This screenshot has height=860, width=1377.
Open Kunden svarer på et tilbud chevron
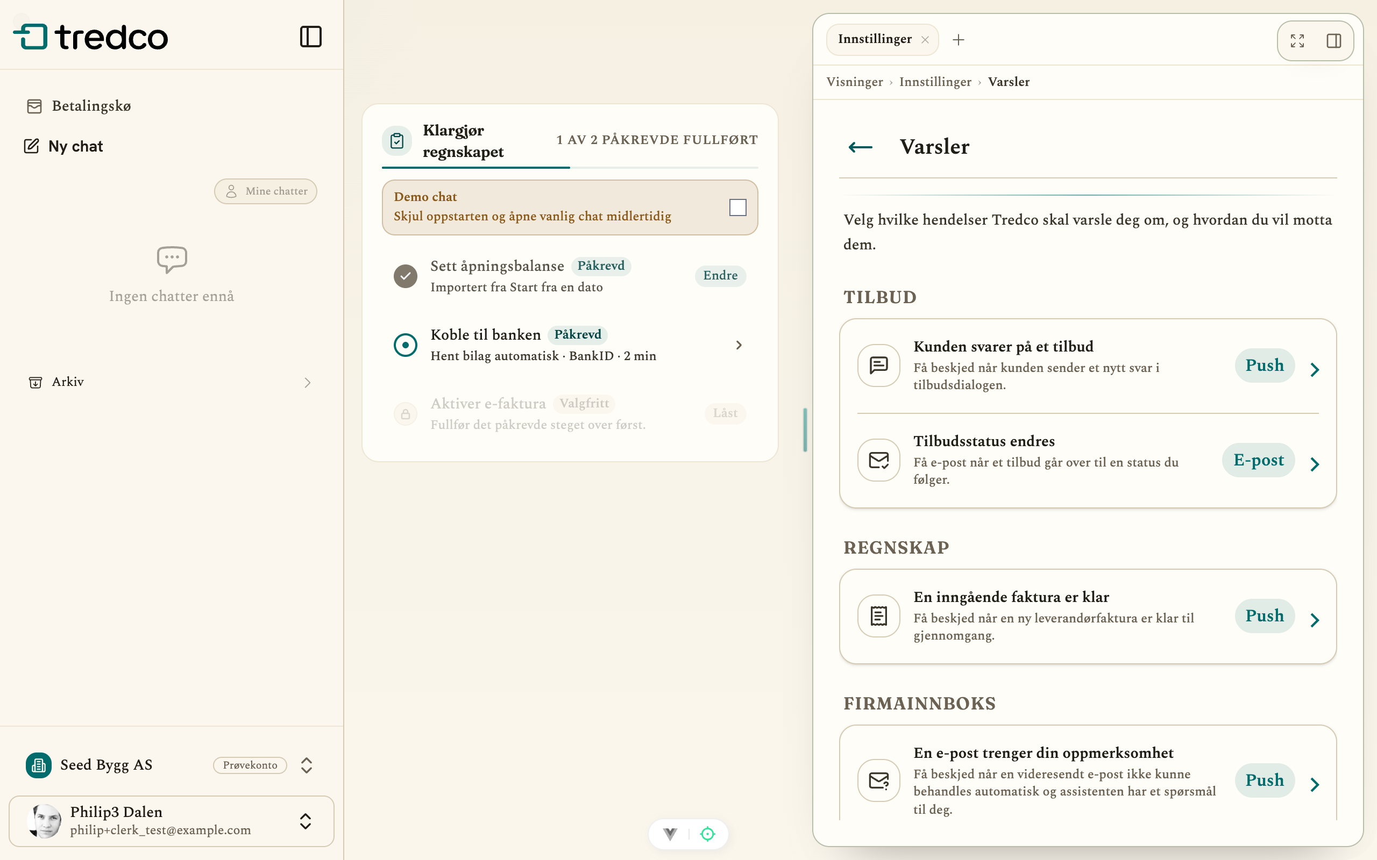point(1315,370)
